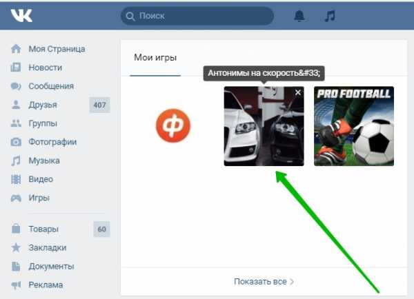This screenshot has height=299, width=414.
Task: Open the Друзья list
Action: click(43, 105)
